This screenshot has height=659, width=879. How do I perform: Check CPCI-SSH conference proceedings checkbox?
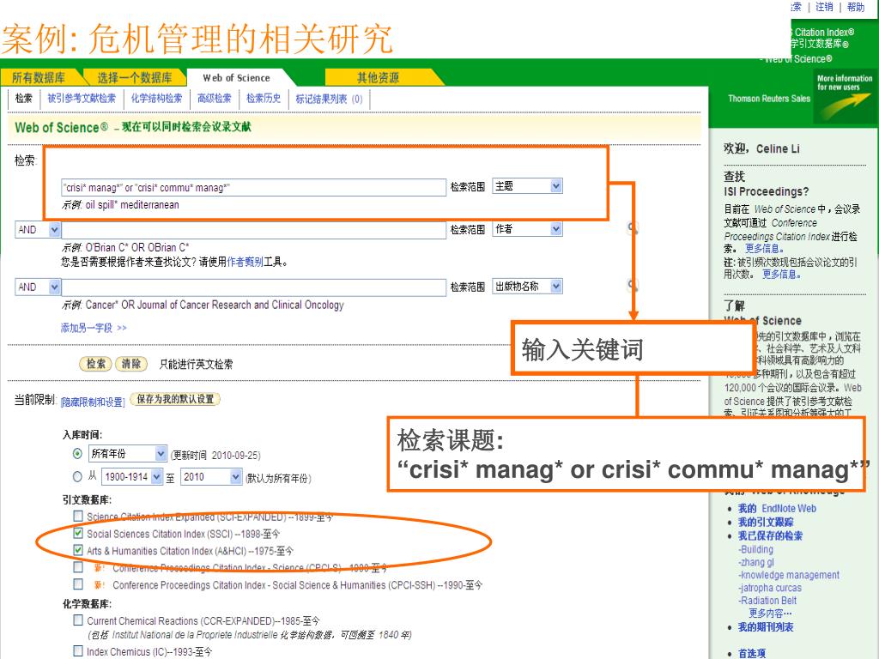78,583
